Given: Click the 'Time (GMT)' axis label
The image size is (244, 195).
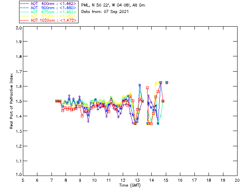Looking at the screenshot, I should coord(130,185).
